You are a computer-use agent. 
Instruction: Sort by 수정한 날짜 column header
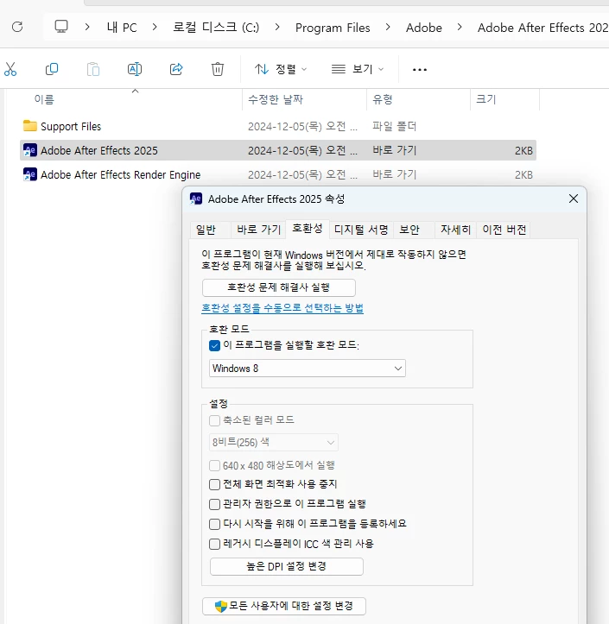click(276, 99)
